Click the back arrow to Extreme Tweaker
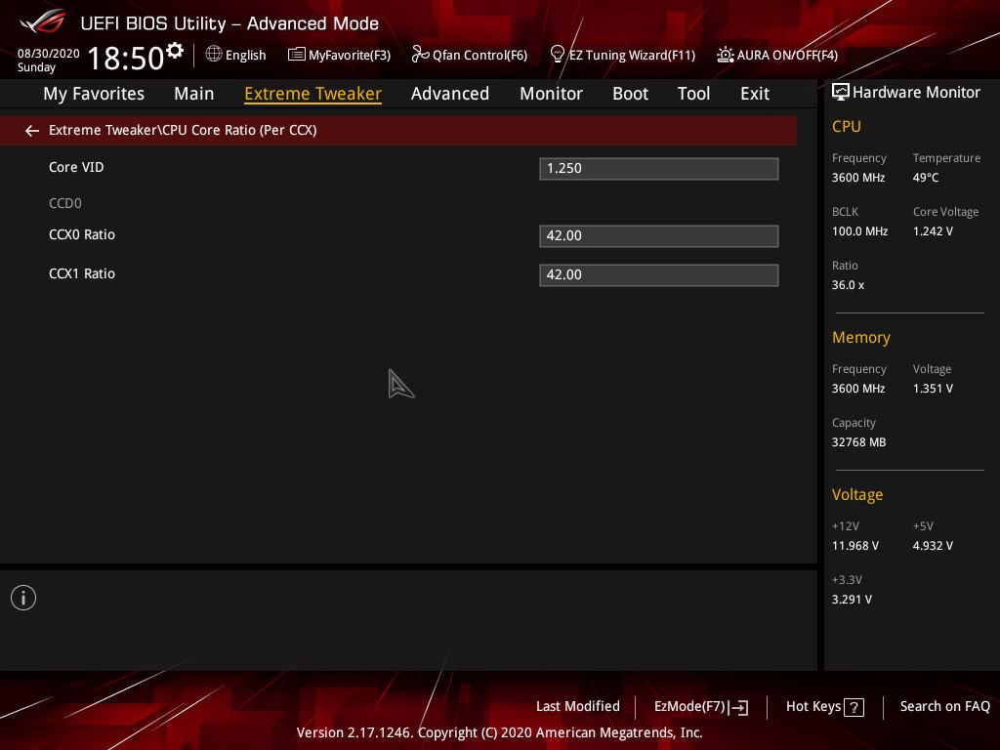This screenshot has width=1000, height=750. (x=32, y=131)
